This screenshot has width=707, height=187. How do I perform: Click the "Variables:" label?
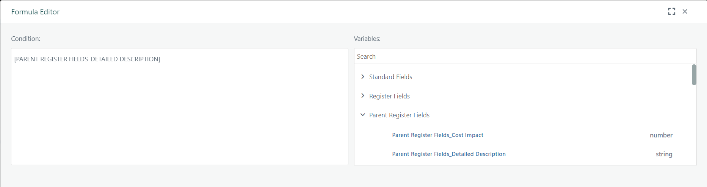[x=367, y=39]
